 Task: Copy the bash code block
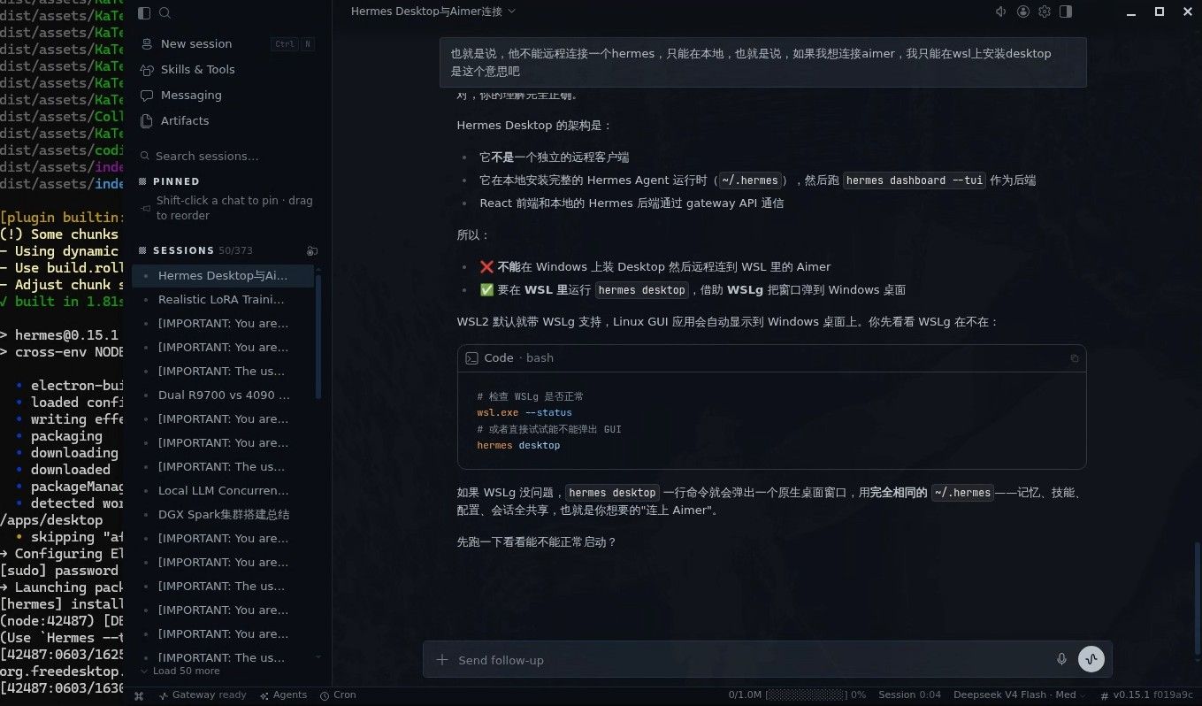pos(1075,358)
